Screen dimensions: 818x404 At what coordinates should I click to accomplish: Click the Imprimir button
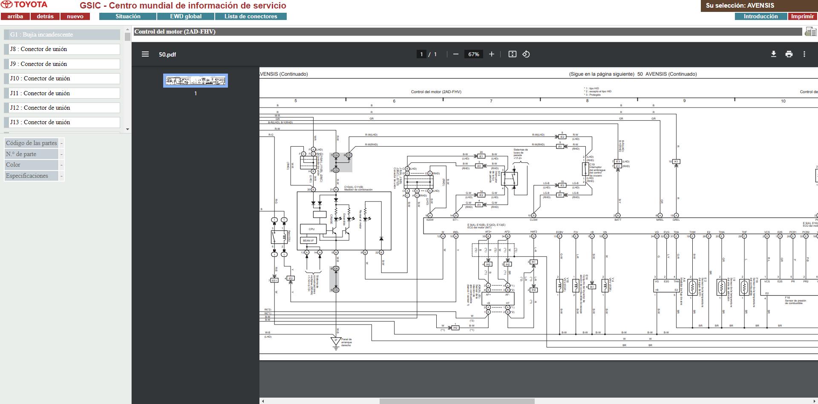(802, 16)
